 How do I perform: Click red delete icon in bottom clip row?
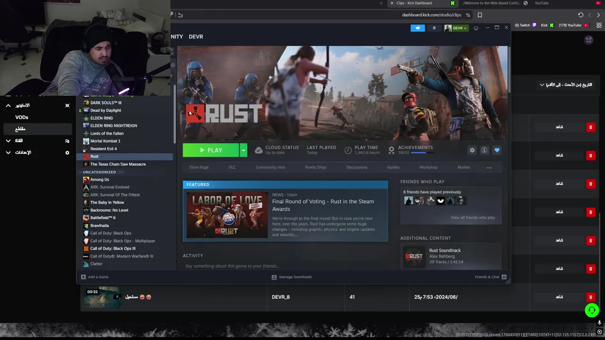(590, 297)
